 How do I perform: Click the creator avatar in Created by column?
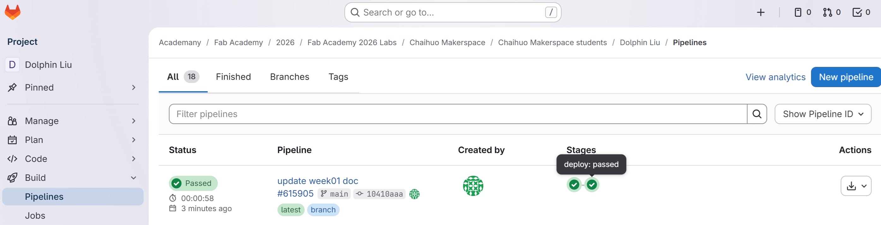[x=473, y=186]
